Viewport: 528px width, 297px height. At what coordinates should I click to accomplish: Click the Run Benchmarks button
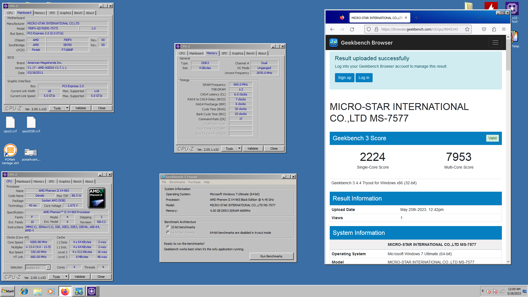pyautogui.click(x=271, y=256)
